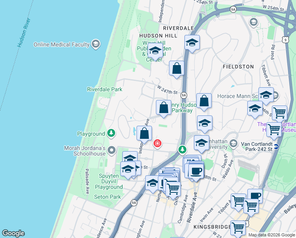Viewport: 296px width, 238px height.
Task: Select the route 9 shield near Post Rd
Action: [x=286, y=40]
